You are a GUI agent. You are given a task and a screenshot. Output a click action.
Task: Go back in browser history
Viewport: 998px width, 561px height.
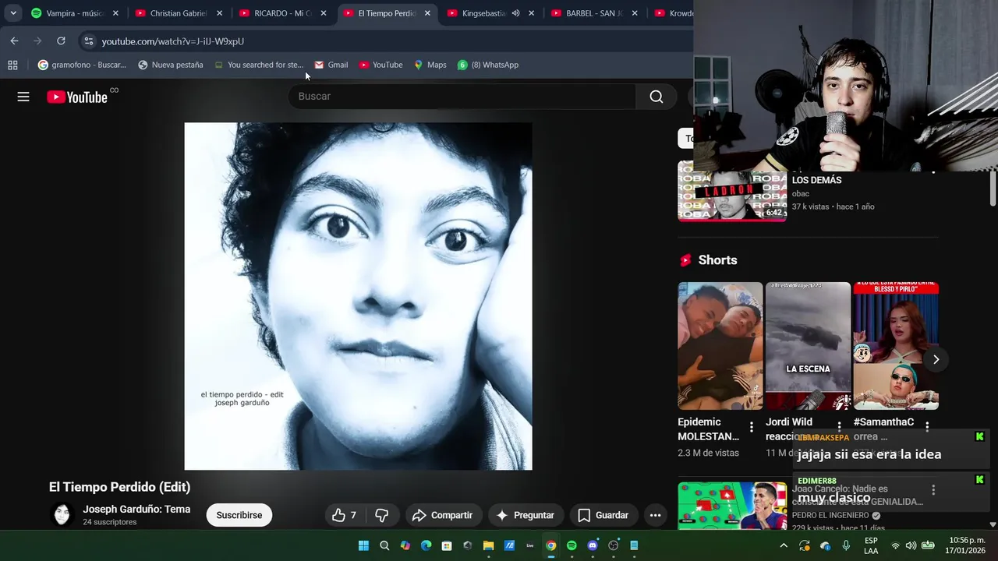pyautogui.click(x=14, y=41)
